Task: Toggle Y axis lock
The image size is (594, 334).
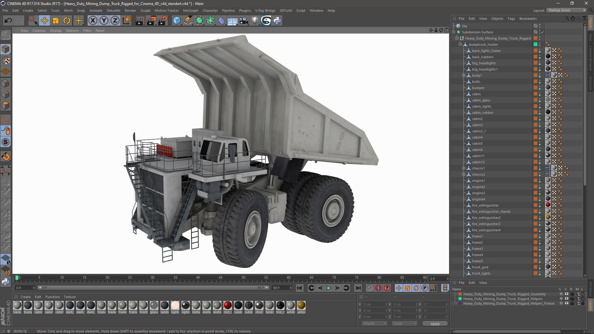Action: point(104,21)
